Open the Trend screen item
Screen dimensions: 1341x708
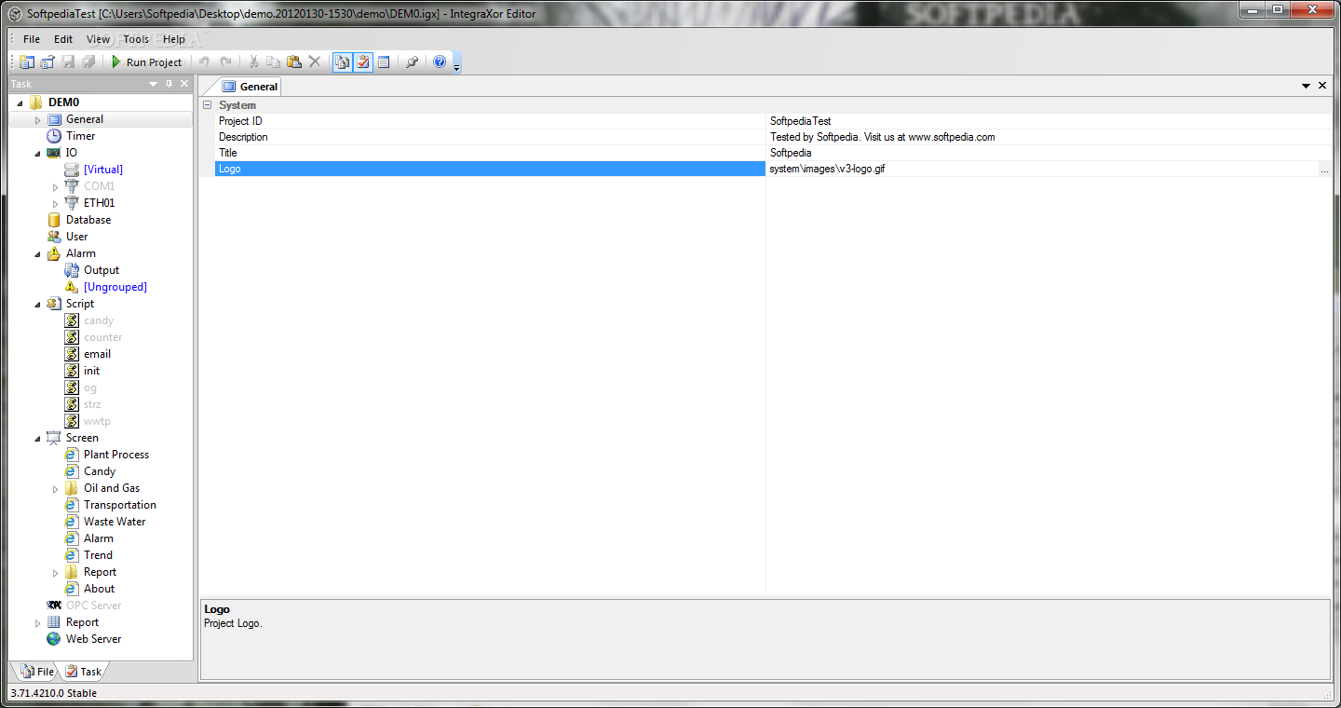tap(98, 555)
